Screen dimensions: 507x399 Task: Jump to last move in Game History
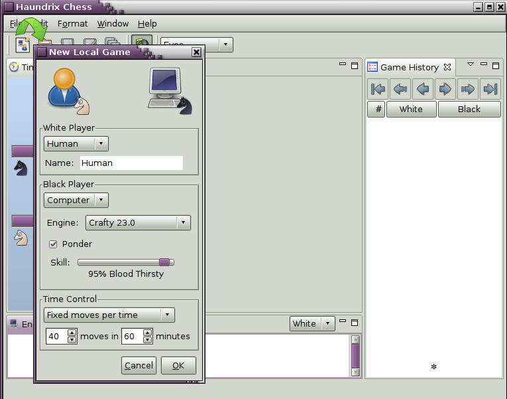[x=490, y=89]
